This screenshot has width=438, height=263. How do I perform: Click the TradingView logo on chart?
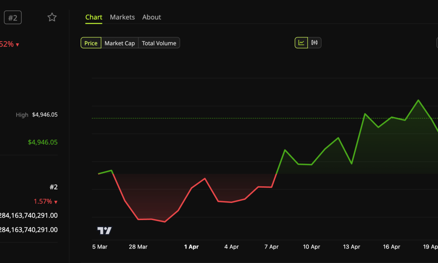104,231
